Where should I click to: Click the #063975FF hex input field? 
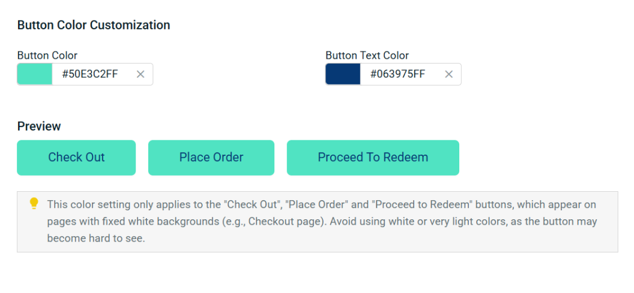[x=397, y=74]
